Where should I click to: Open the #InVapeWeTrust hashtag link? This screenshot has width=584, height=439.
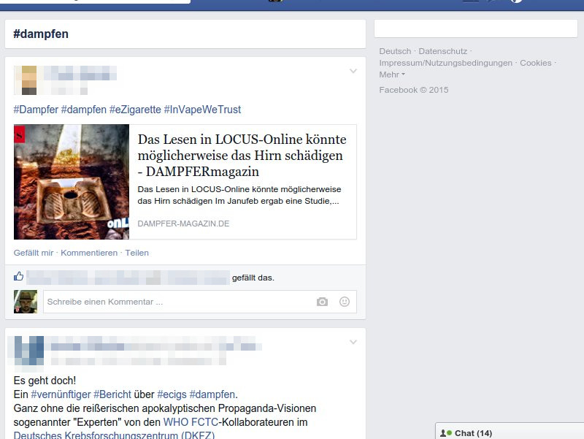[202, 110]
